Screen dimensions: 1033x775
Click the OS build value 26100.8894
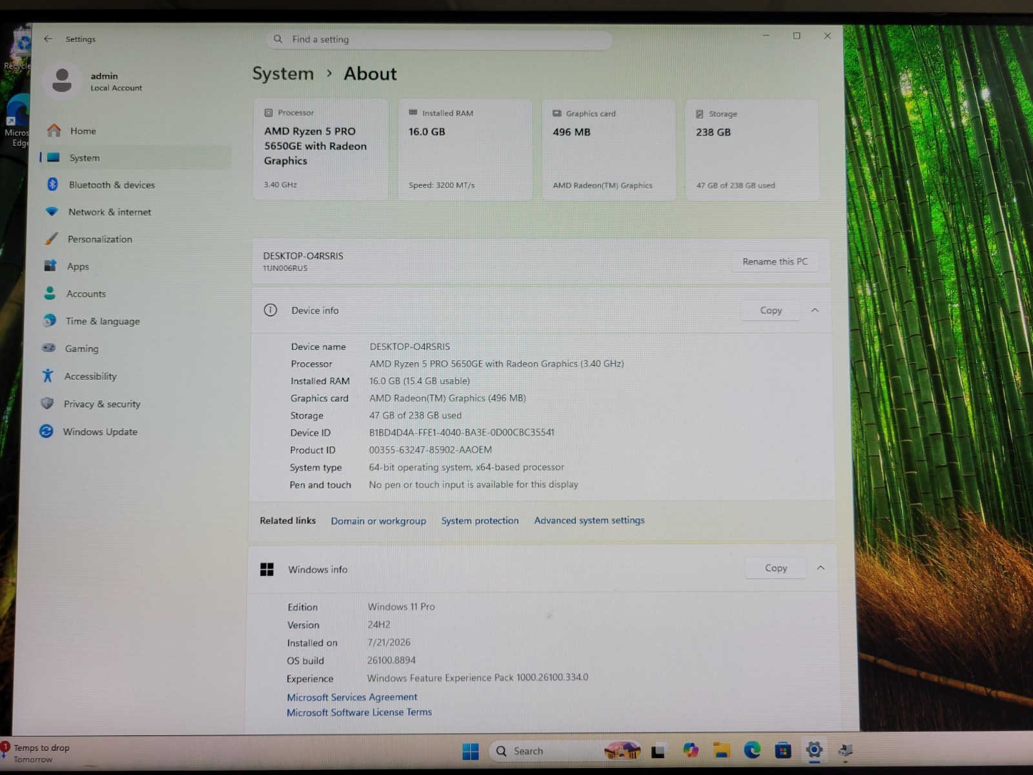(391, 660)
